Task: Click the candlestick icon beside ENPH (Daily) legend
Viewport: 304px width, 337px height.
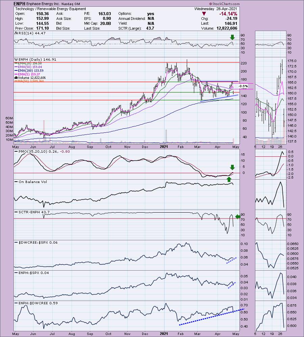Action: click(16, 60)
